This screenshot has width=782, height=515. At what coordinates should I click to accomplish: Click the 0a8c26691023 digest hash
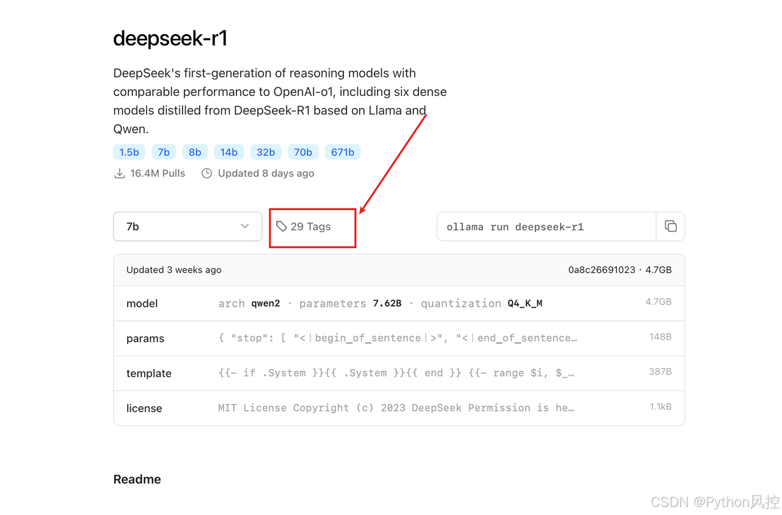(x=602, y=269)
